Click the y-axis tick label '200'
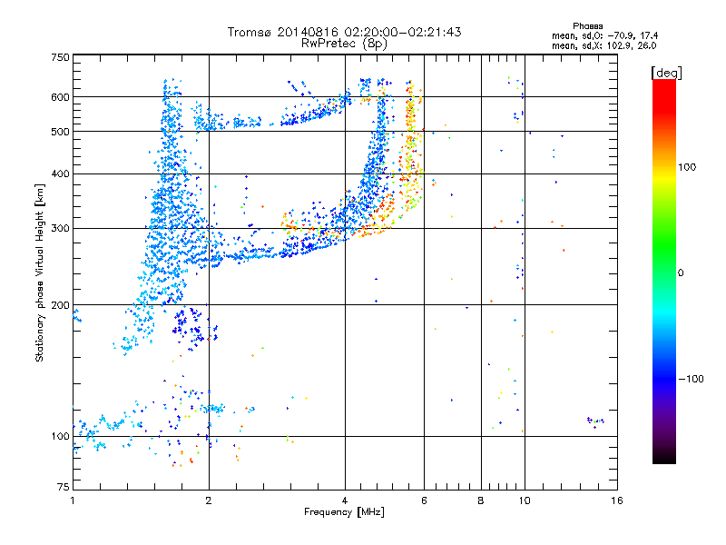The width and height of the screenshot is (726, 545). 60,305
